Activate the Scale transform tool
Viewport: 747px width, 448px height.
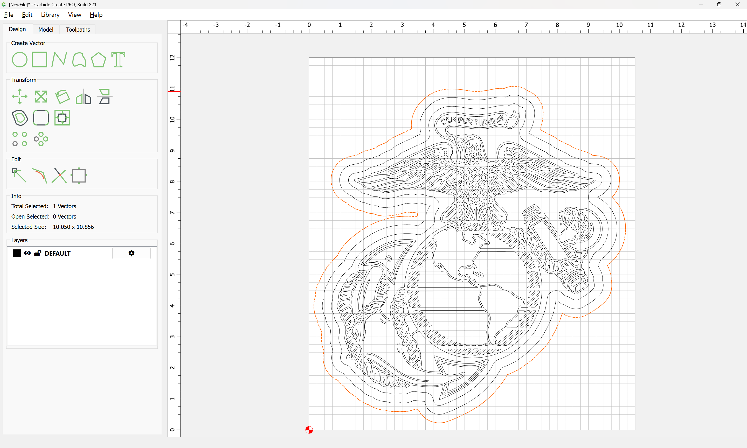point(41,97)
